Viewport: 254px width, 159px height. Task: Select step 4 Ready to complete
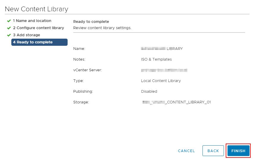[39, 42]
